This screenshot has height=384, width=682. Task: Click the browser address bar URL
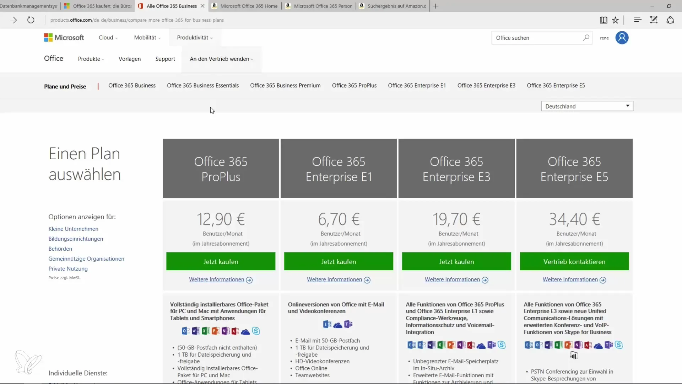137,20
